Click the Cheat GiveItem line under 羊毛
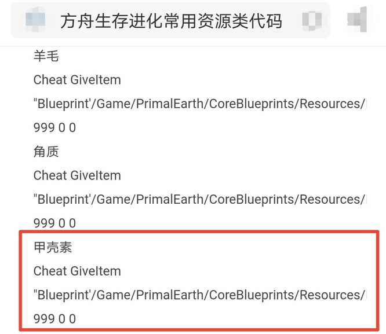 pyautogui.click(x=77, y=80)
